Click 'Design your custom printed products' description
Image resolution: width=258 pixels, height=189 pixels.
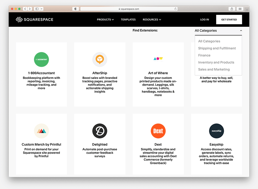tap(158, 86)
